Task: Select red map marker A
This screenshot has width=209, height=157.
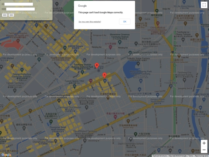Action: 104,75
